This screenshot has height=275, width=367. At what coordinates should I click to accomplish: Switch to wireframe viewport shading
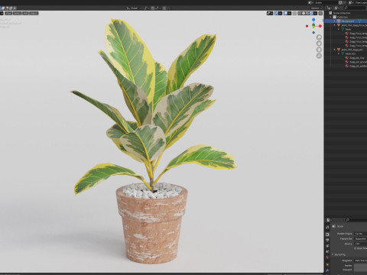click(300, 13)
